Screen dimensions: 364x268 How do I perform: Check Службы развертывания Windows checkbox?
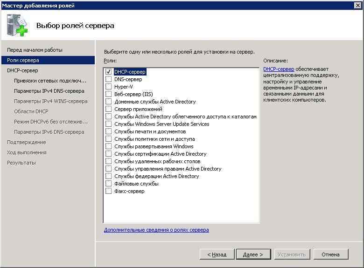point(108,146)
